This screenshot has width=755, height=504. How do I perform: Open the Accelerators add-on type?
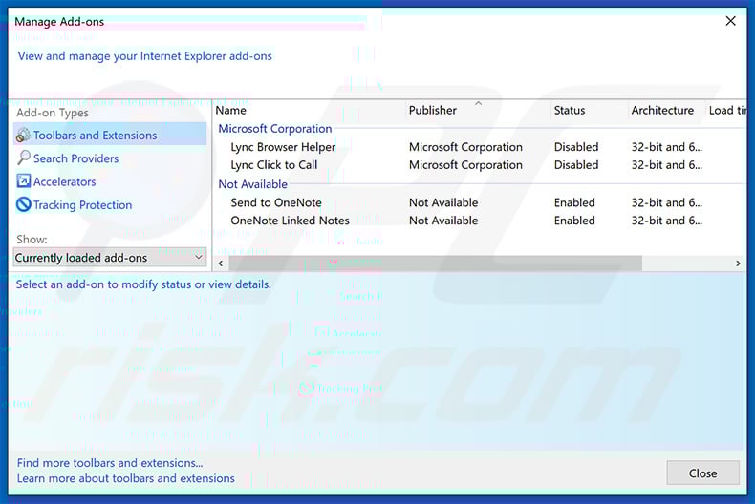[x=65, y=181]
